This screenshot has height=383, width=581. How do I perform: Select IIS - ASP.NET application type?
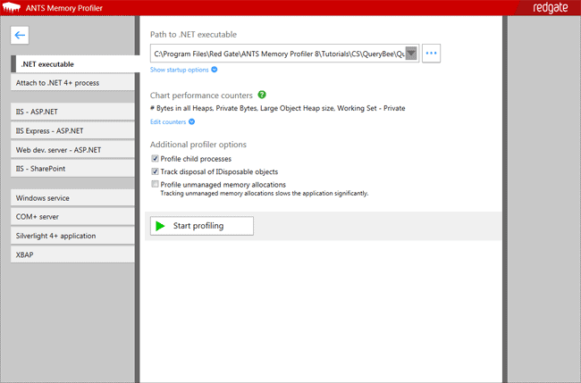[x=72, y=112]
